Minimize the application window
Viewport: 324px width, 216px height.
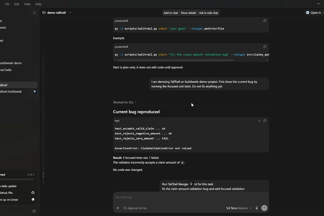[318, 4]
